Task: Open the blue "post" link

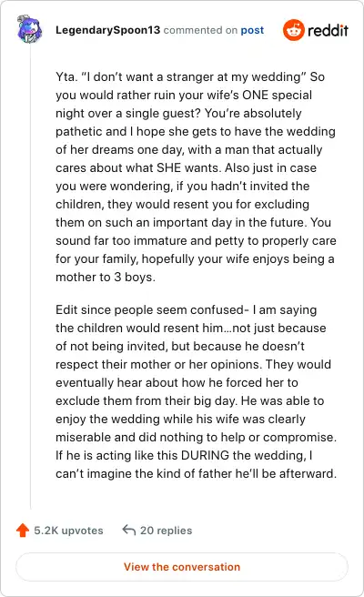Action: tap(252, 30)
